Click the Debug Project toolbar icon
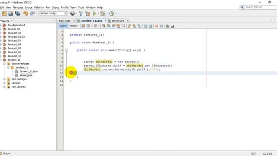 tap(103, 13)
